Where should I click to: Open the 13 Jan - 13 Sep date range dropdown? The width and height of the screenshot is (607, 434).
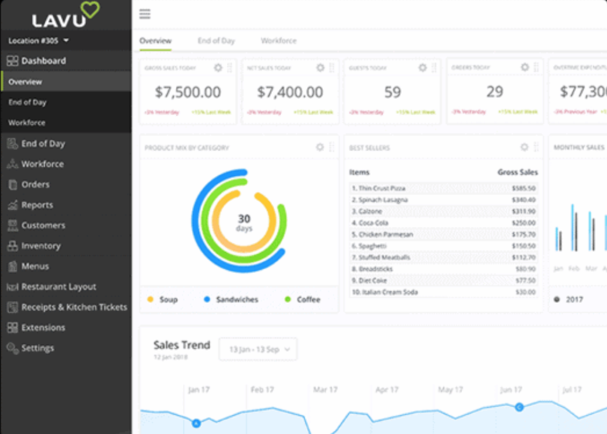pyautogui.click(x=257, y=349)
